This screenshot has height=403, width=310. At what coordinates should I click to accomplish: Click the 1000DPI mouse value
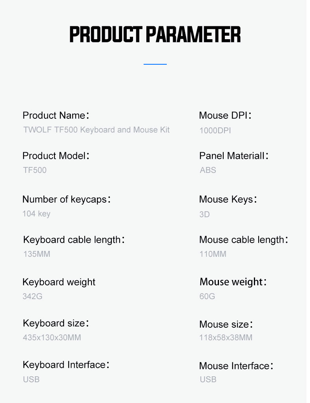click(215, 130)
